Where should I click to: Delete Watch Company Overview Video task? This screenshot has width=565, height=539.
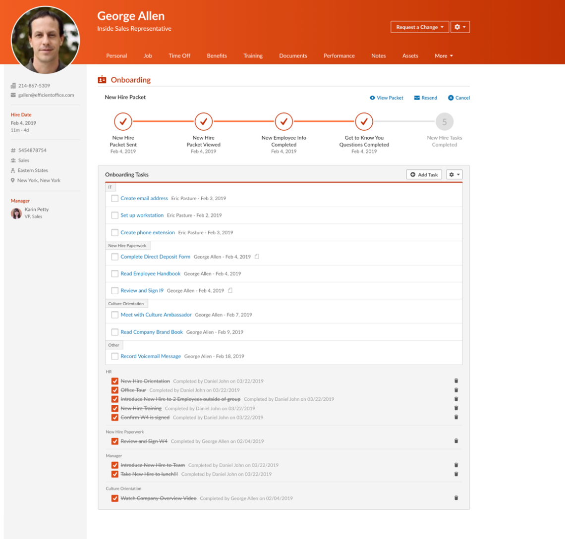pyautogui.click(x=456, y=498)
